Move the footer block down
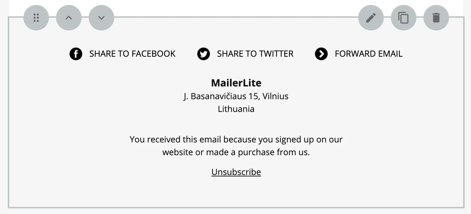Screen dimensions: 471x214 101,18
